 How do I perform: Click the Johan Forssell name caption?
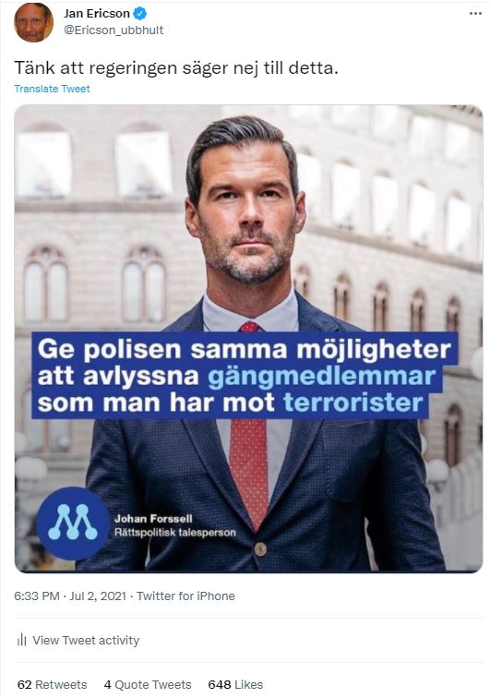coord(153,519)
